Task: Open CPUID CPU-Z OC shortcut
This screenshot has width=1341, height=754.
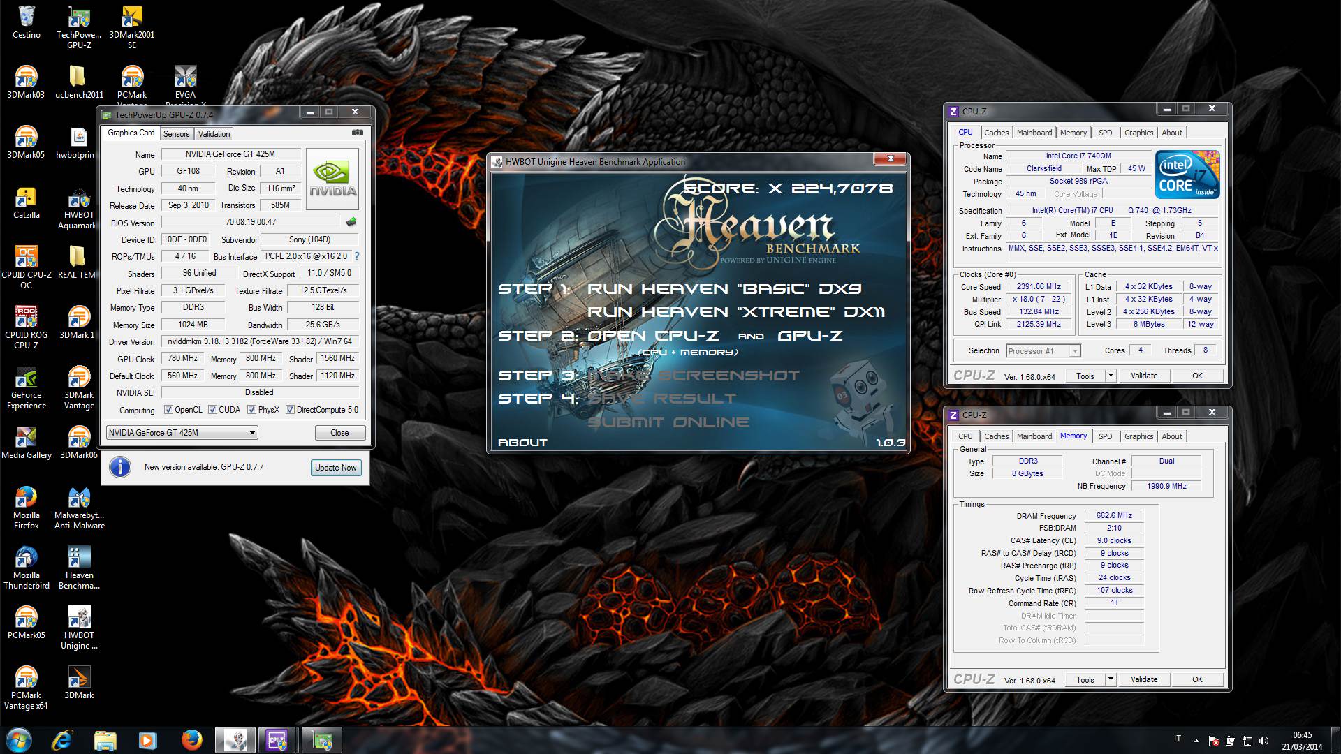Action: tap(26, 267)
